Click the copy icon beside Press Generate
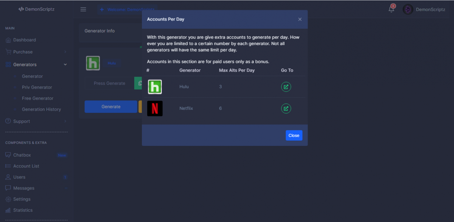Viewport: 454px width, 222px height. 139,83
